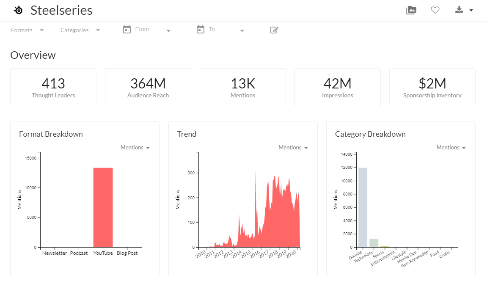Click the Sports axis label
The image size is (487, 281).
(x=379, y=254)
